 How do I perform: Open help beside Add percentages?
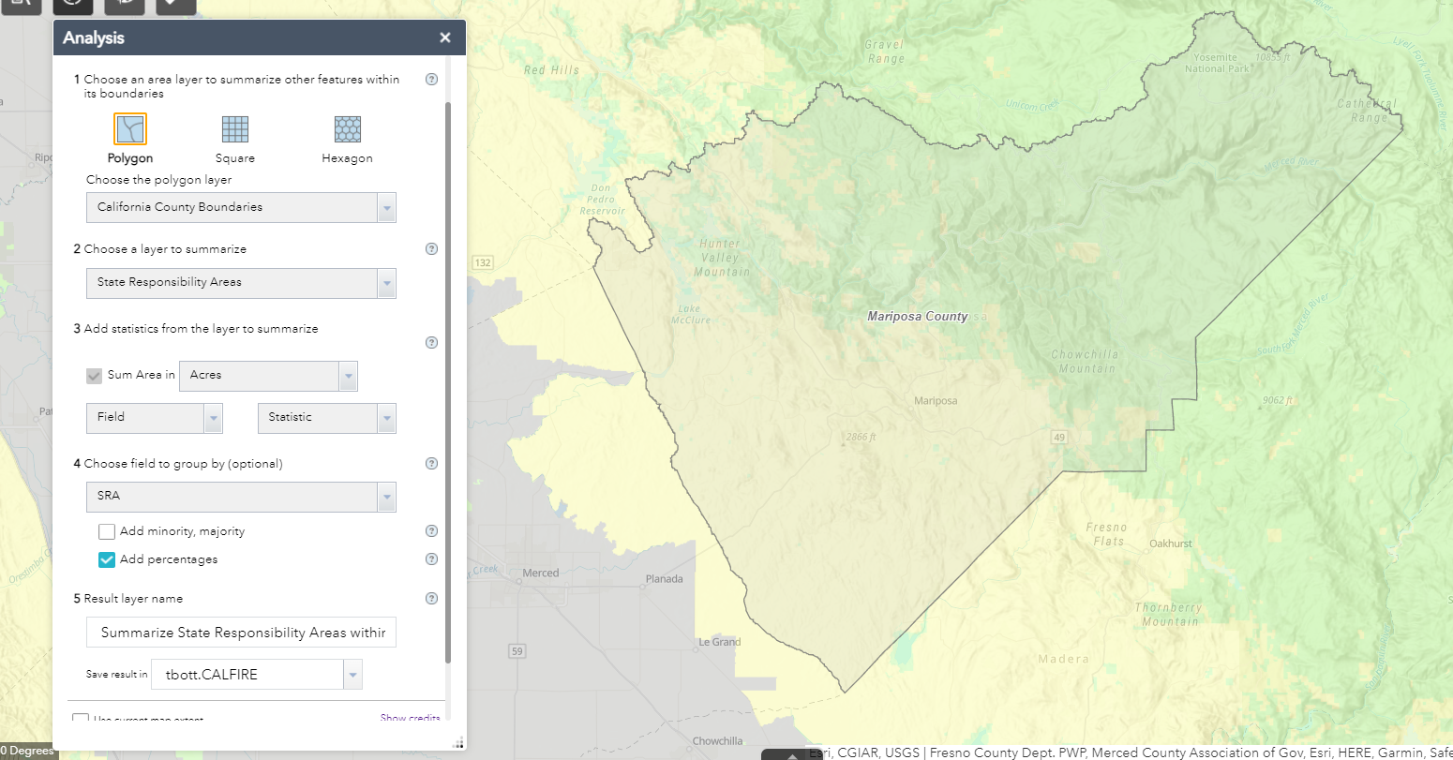431,559
